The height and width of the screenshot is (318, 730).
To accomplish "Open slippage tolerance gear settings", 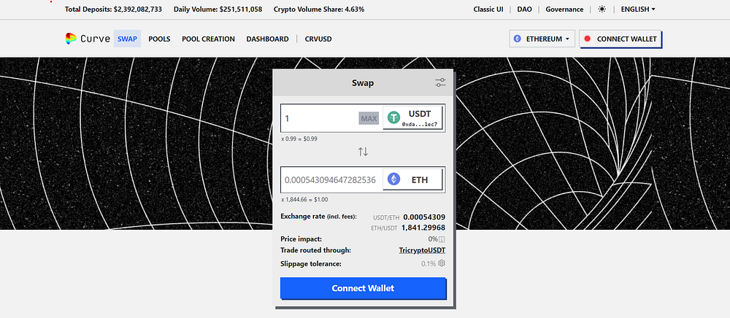I will [442, 263].
